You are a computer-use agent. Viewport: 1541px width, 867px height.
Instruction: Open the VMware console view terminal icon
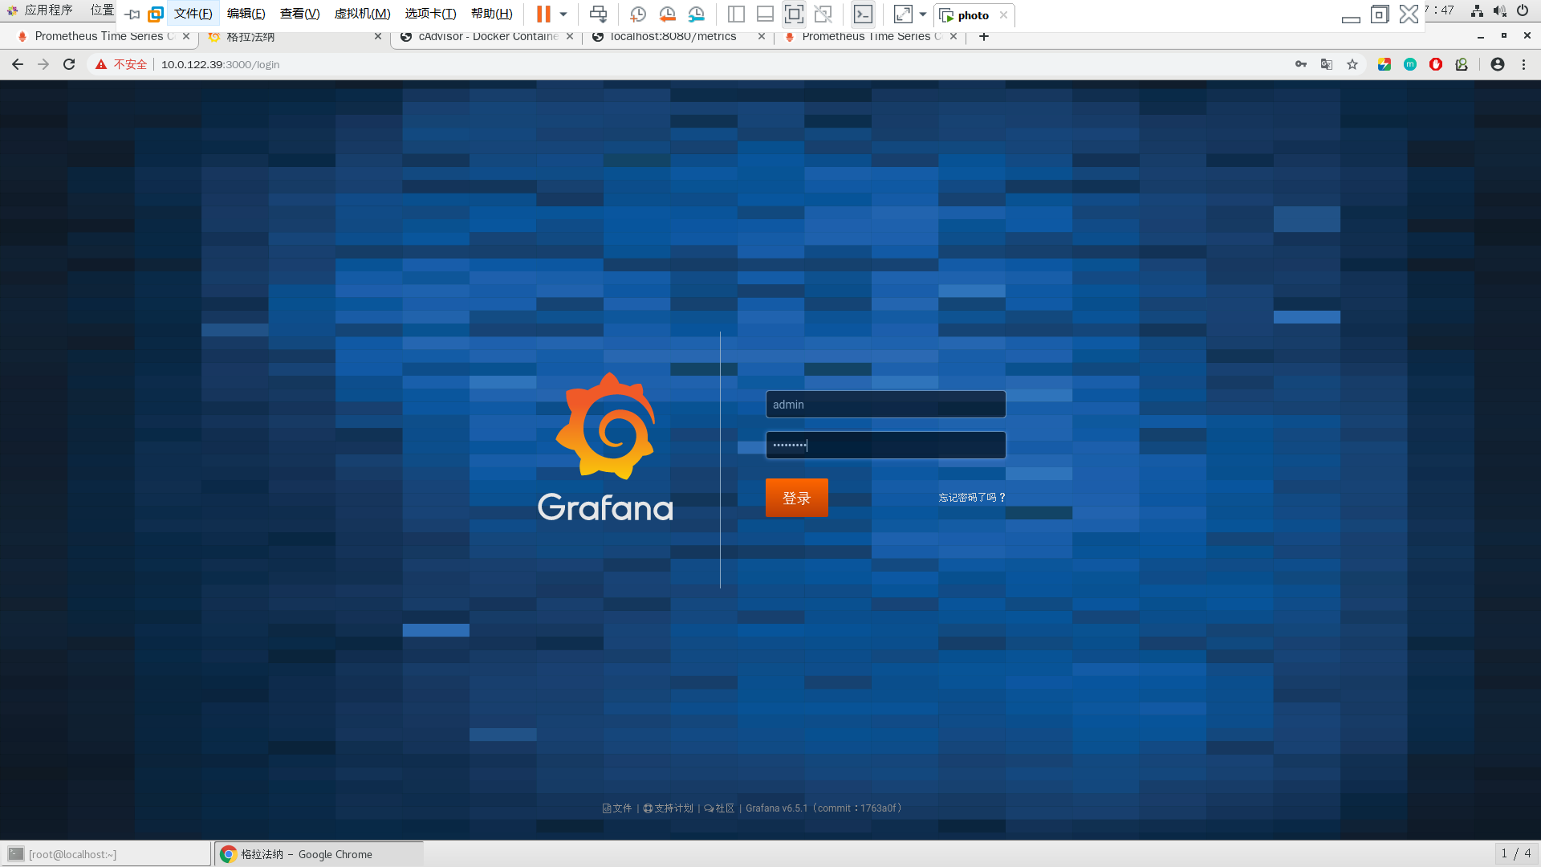(x=863, y=14)
